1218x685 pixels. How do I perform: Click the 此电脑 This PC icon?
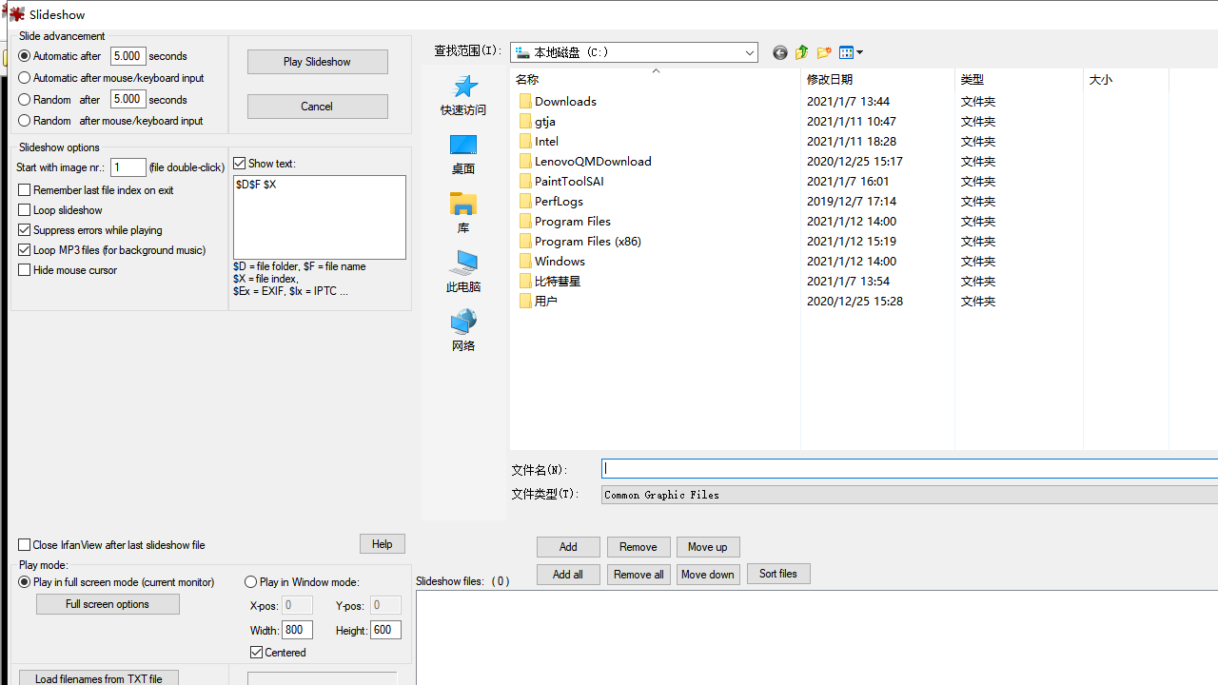463,271
